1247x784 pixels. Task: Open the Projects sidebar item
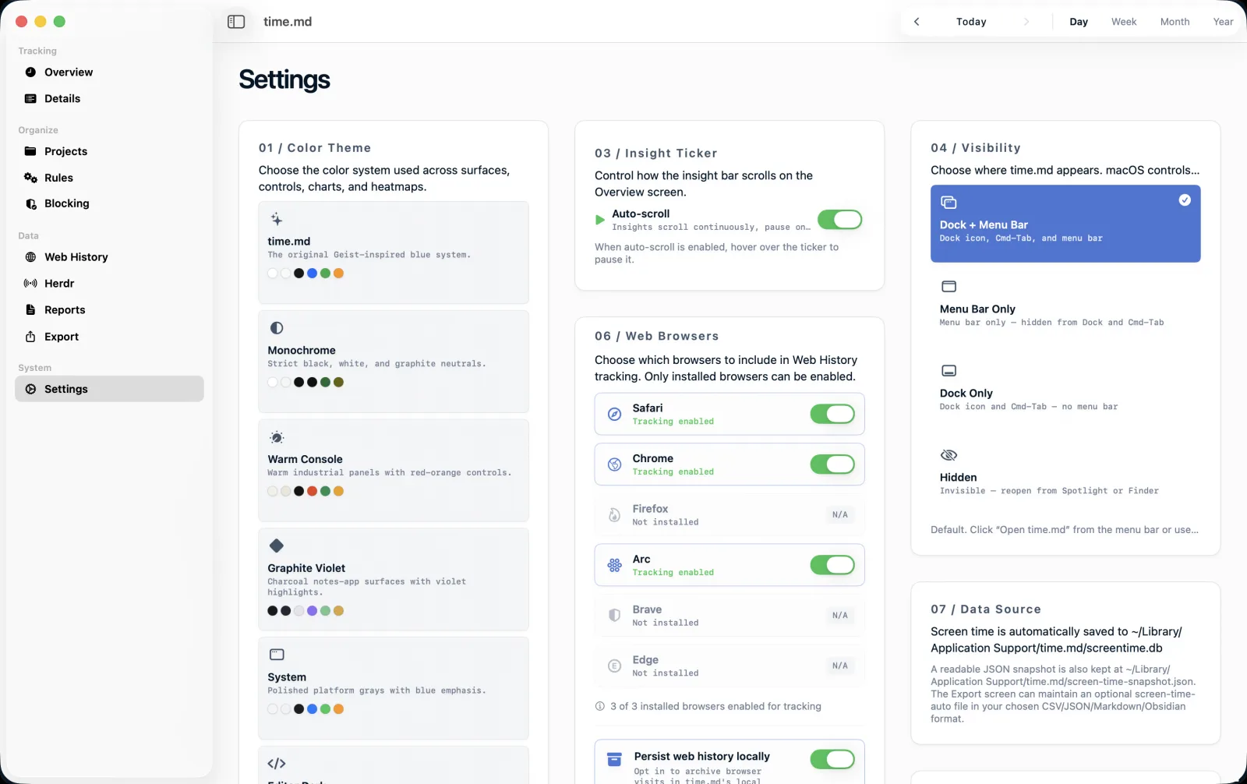pos(109,151)
